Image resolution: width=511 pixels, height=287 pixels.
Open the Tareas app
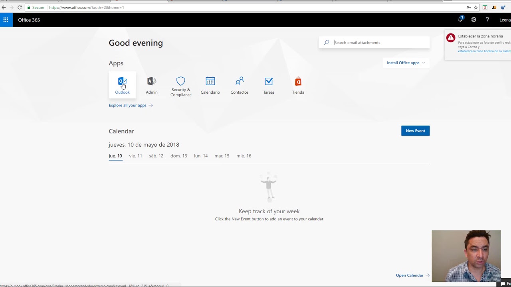[269, 85]
